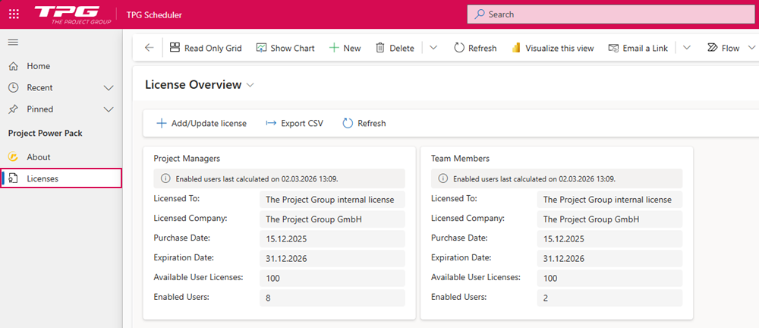Click Refresh in top command bar
Screen dimensions: 759x328
(475, 48)
